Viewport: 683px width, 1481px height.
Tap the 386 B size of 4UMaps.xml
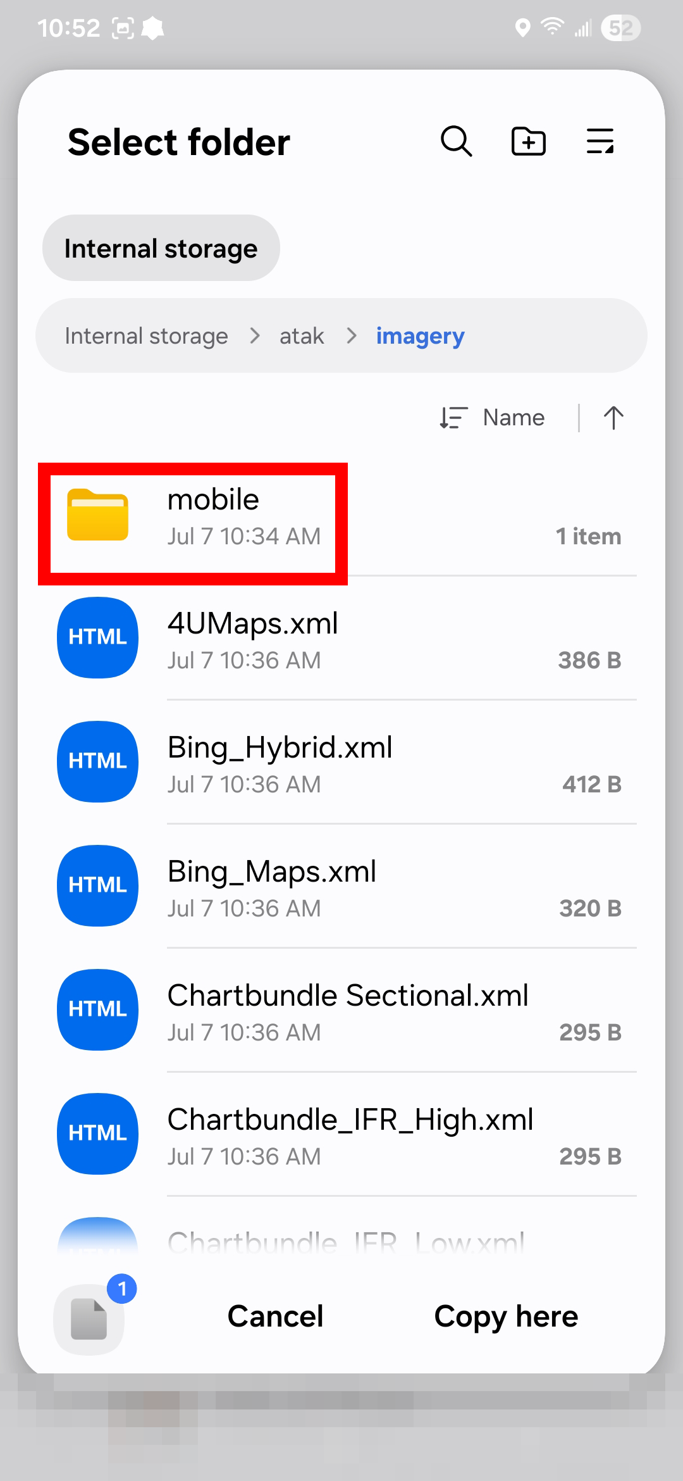(x=589, y=660)
